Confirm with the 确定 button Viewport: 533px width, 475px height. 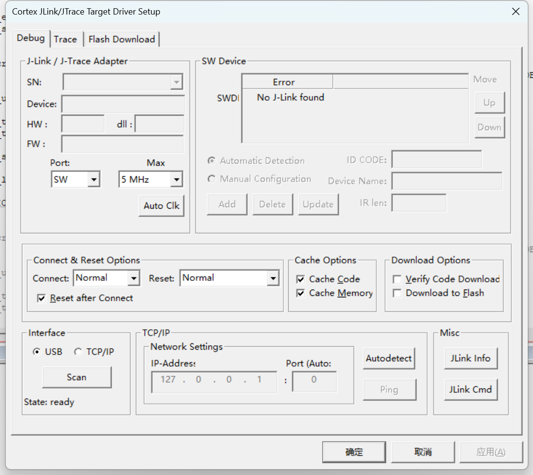[354, 452]
